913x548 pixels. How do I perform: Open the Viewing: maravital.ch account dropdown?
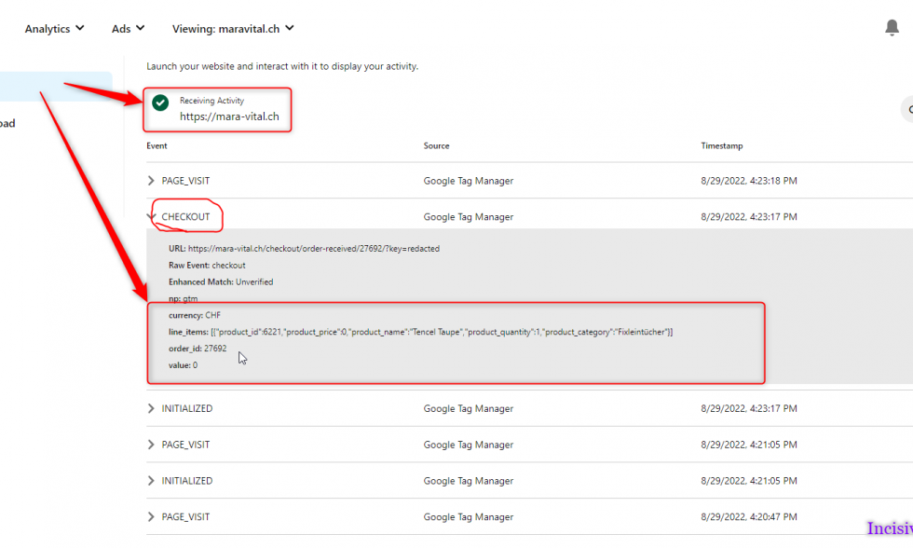233,29
